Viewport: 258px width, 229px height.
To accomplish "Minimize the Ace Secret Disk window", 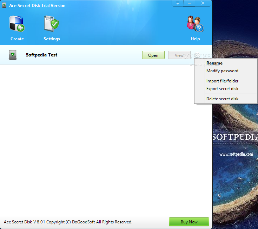I will click(190, 3).
